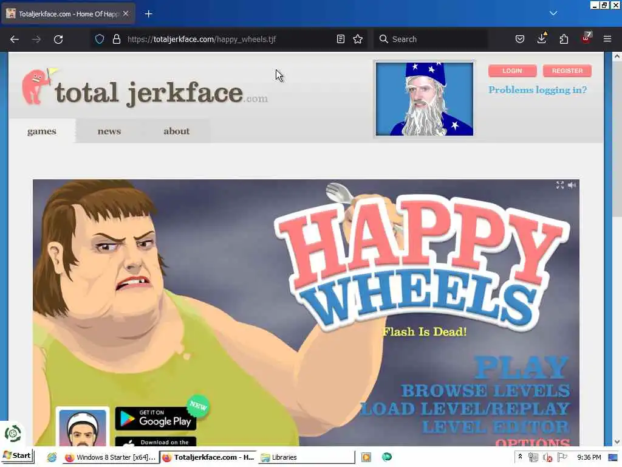Open the games navigation tab
622x467 pixels.
coord(42,131)
